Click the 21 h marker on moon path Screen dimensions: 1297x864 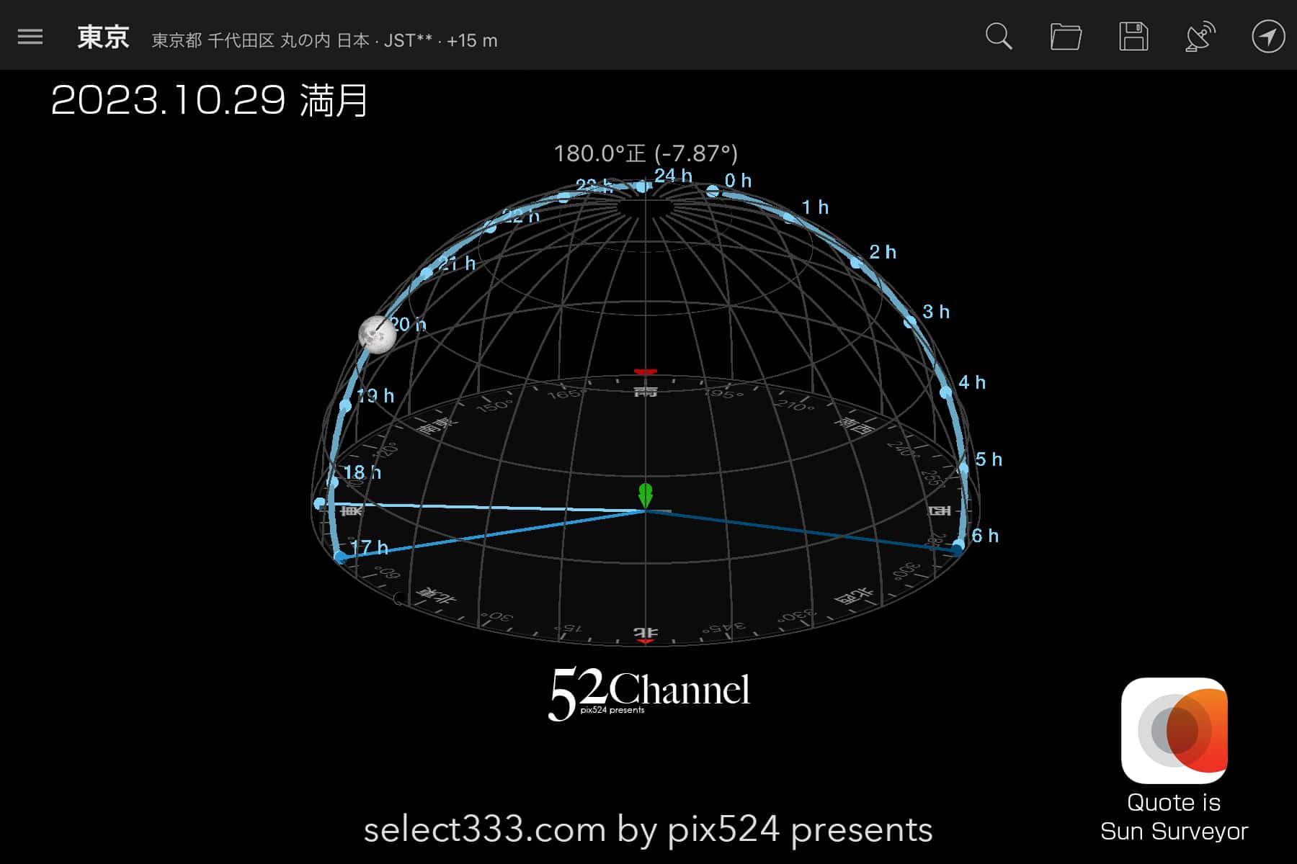(427, 273)
